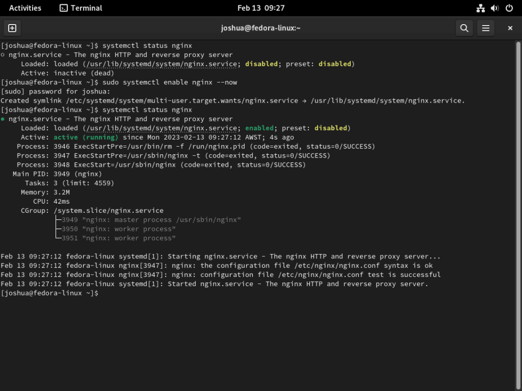Open the calendar by clicking the clock
Viewport: 522px width, 391px height.
tap(261, 8)
